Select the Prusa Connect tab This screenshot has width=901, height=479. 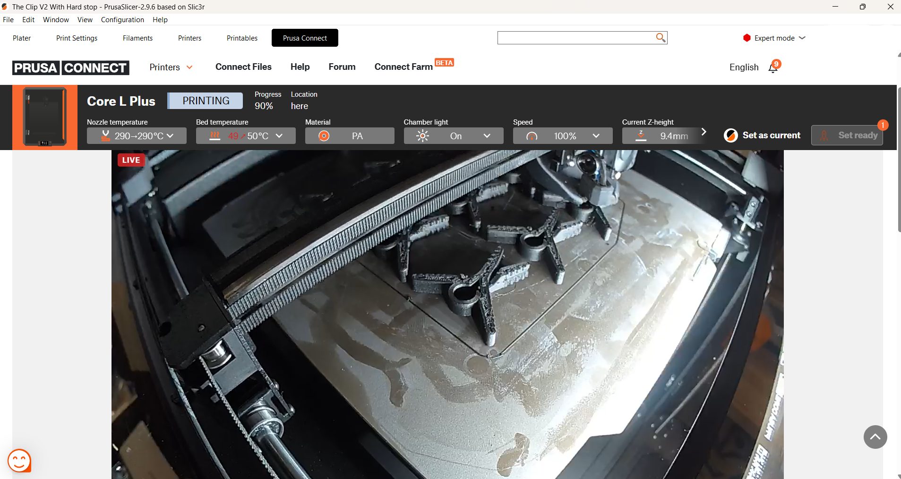click(x=305, y=38)
